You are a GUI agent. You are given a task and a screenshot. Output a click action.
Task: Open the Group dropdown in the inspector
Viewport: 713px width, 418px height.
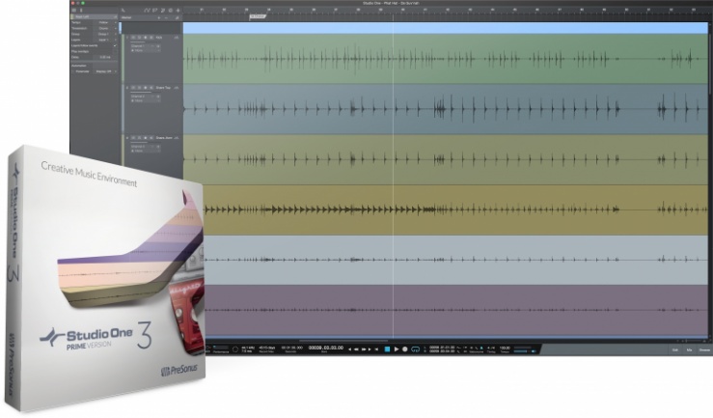coord(104,36)
